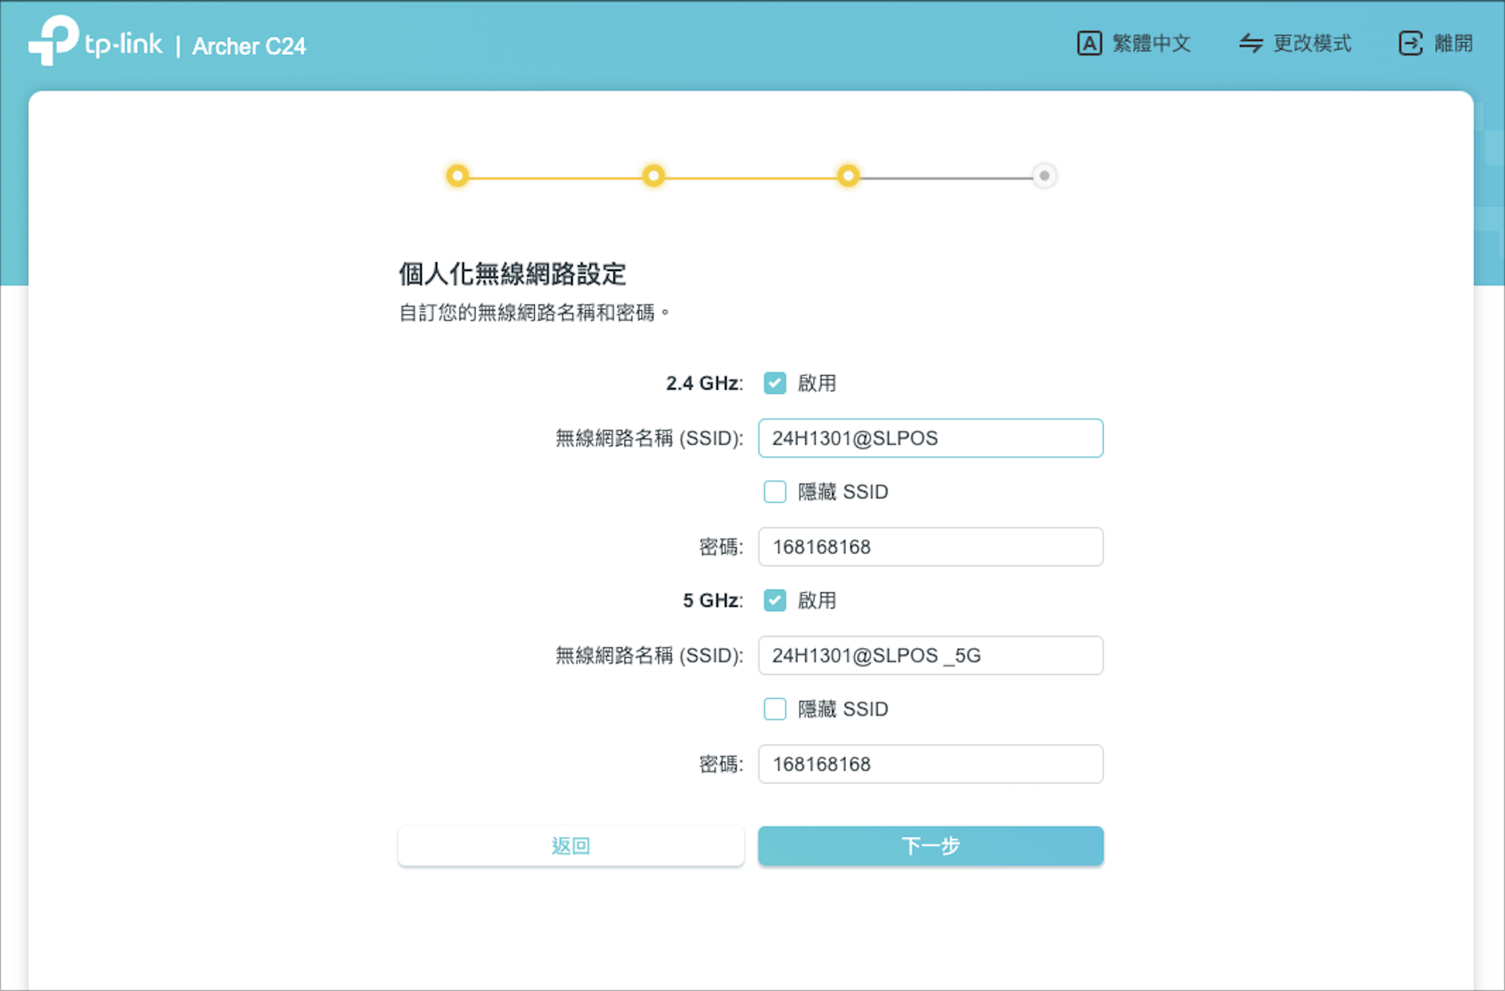Click the 返回 back button
Viewport: 1505px width, 991px height.
[x=571, y=846]
